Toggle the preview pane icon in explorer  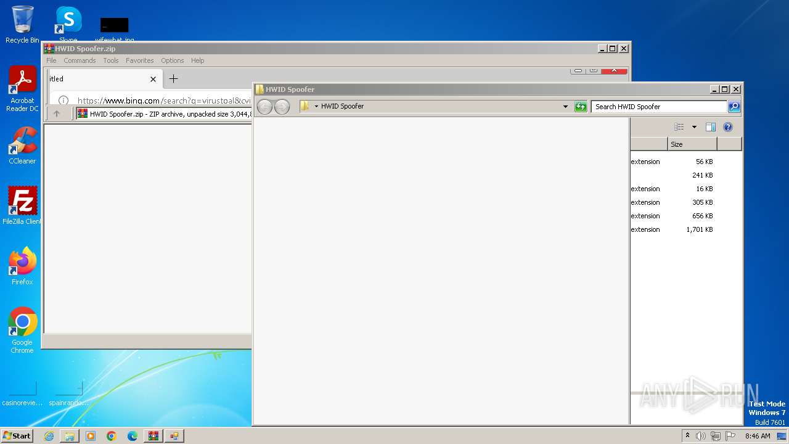point(710,127)
